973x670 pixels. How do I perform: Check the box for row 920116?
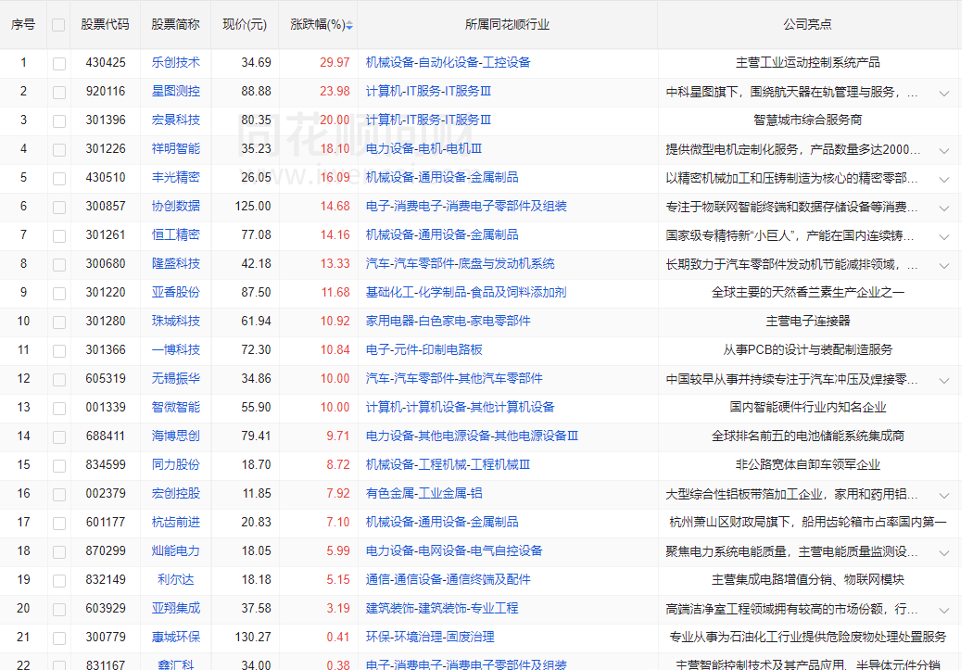coord(59,93)
